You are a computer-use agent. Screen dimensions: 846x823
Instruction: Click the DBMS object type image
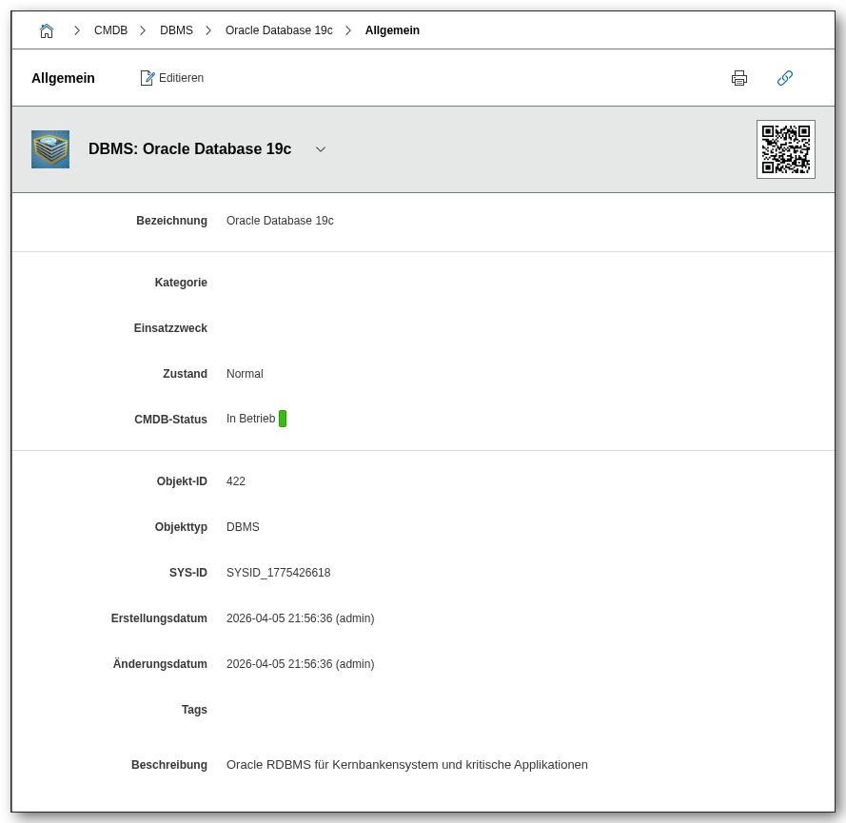coord(50,149)
